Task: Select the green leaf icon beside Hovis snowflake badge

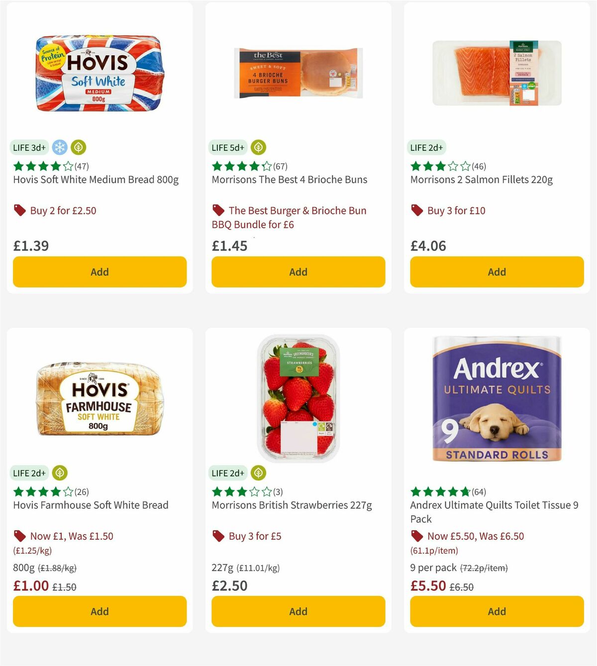Action: [x=78, y=147]
